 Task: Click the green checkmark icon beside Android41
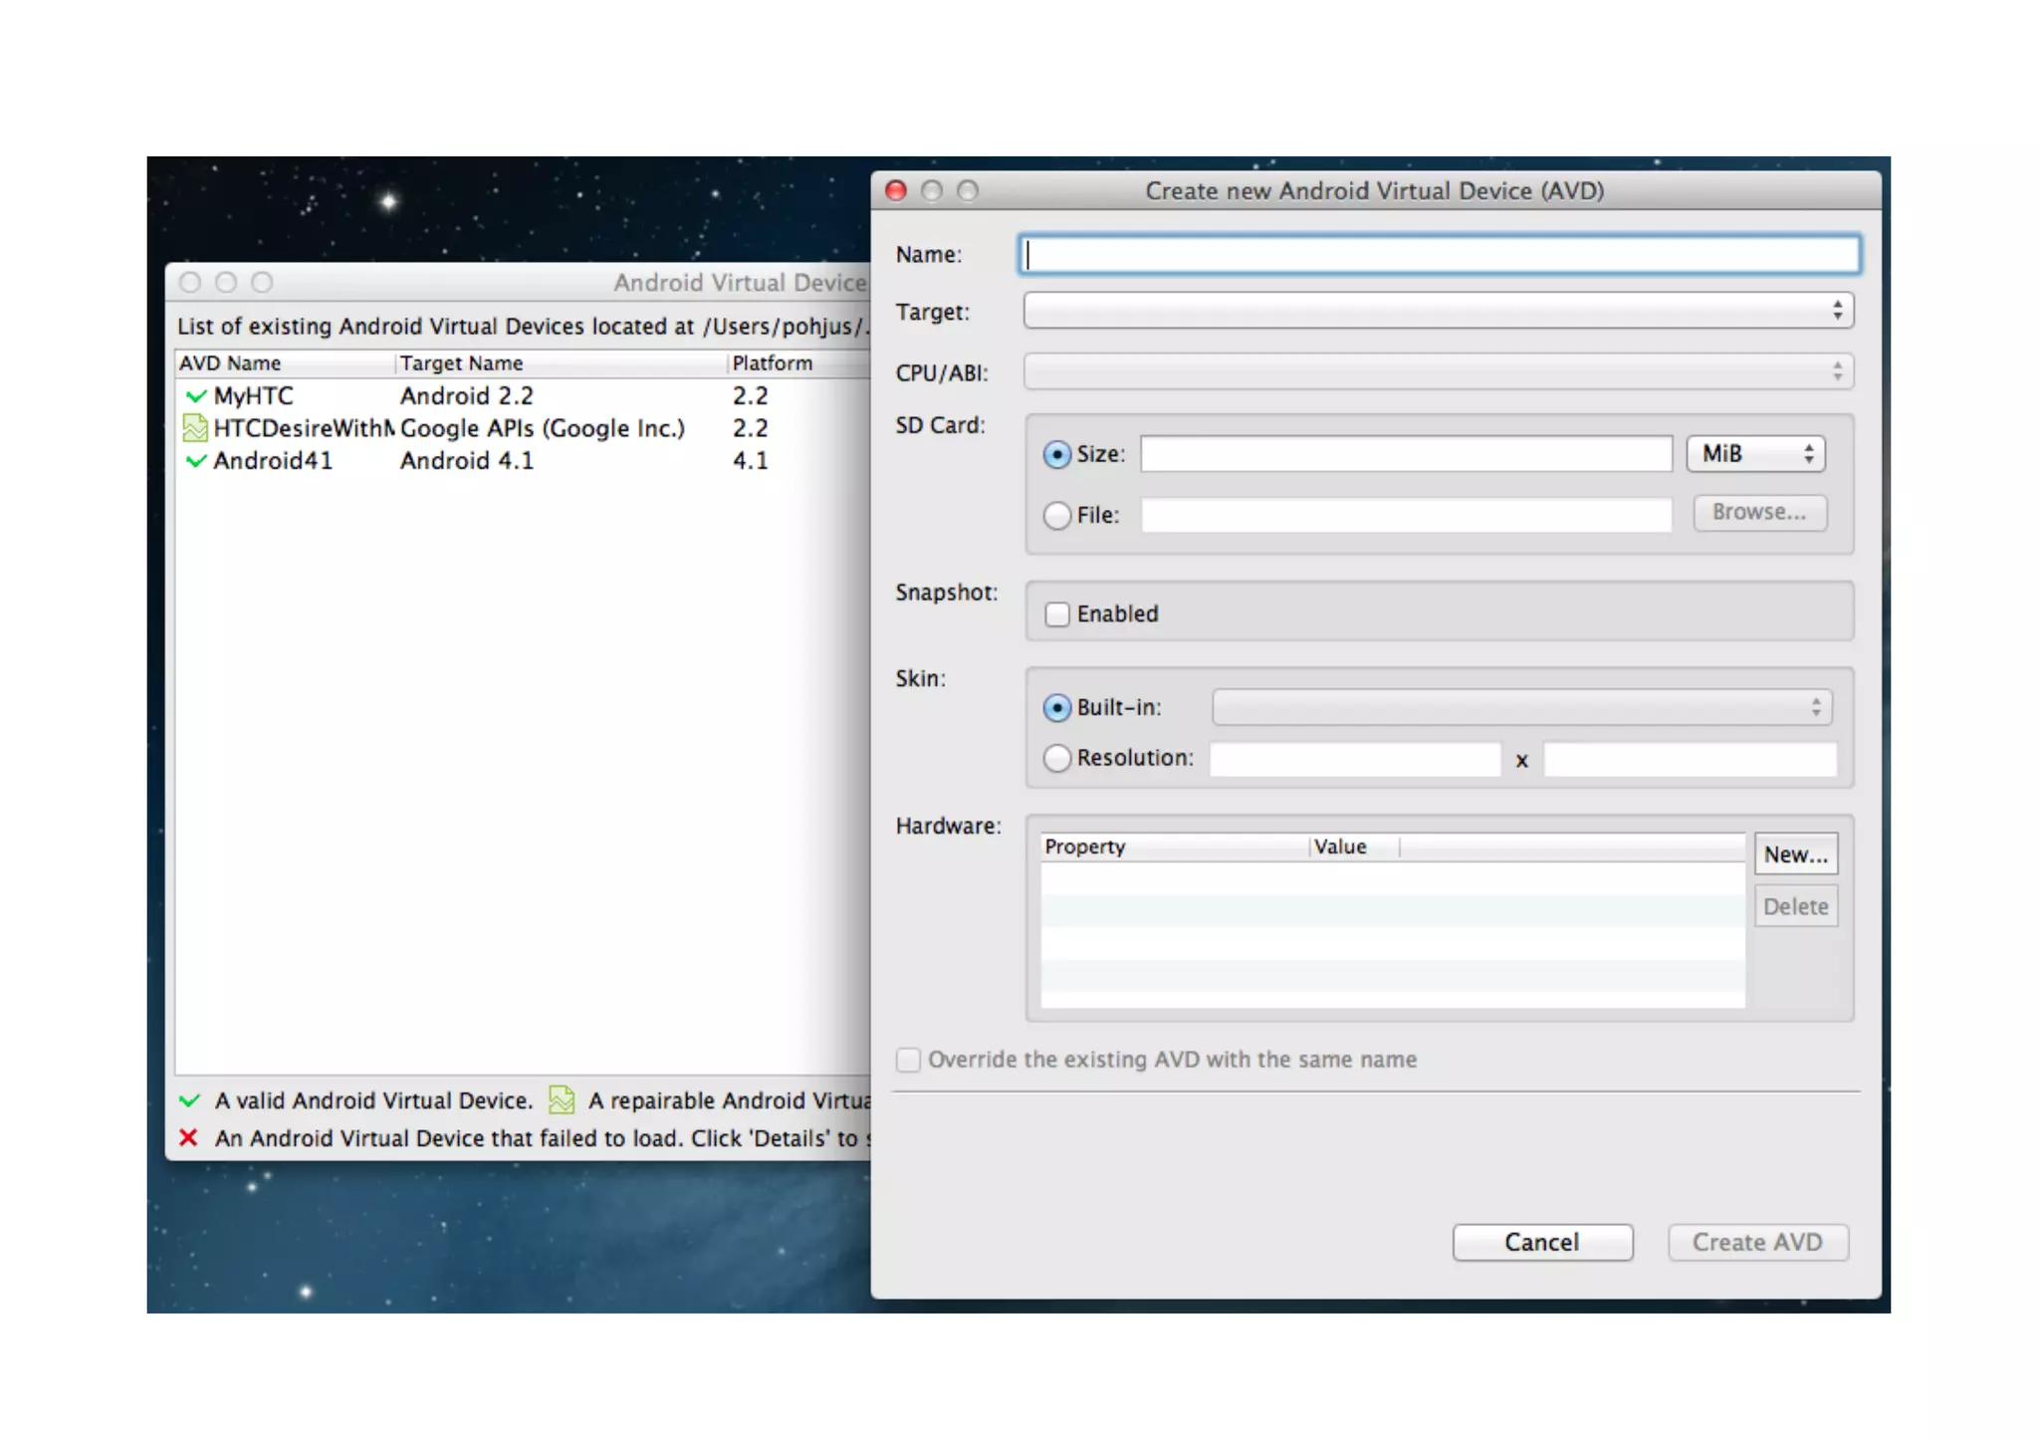[x=195, y=461]
